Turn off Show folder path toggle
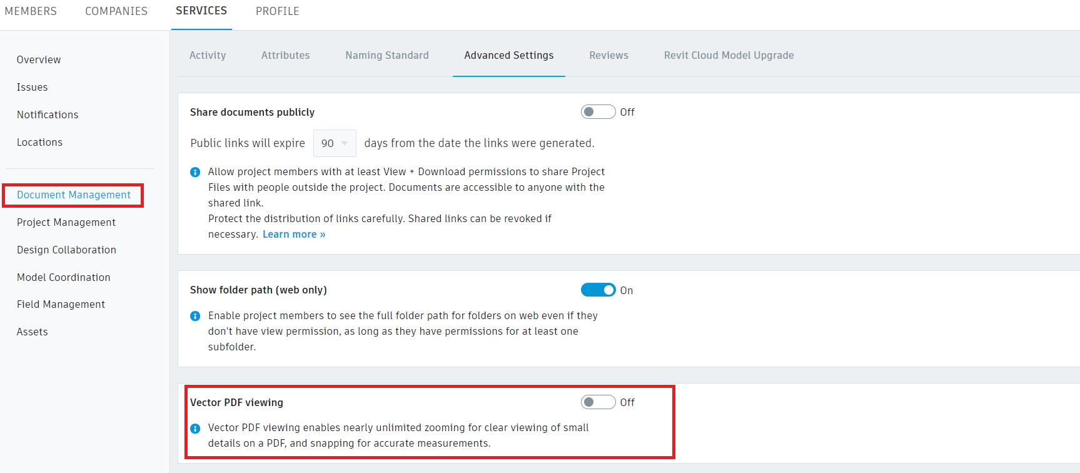 coord(598,290)
